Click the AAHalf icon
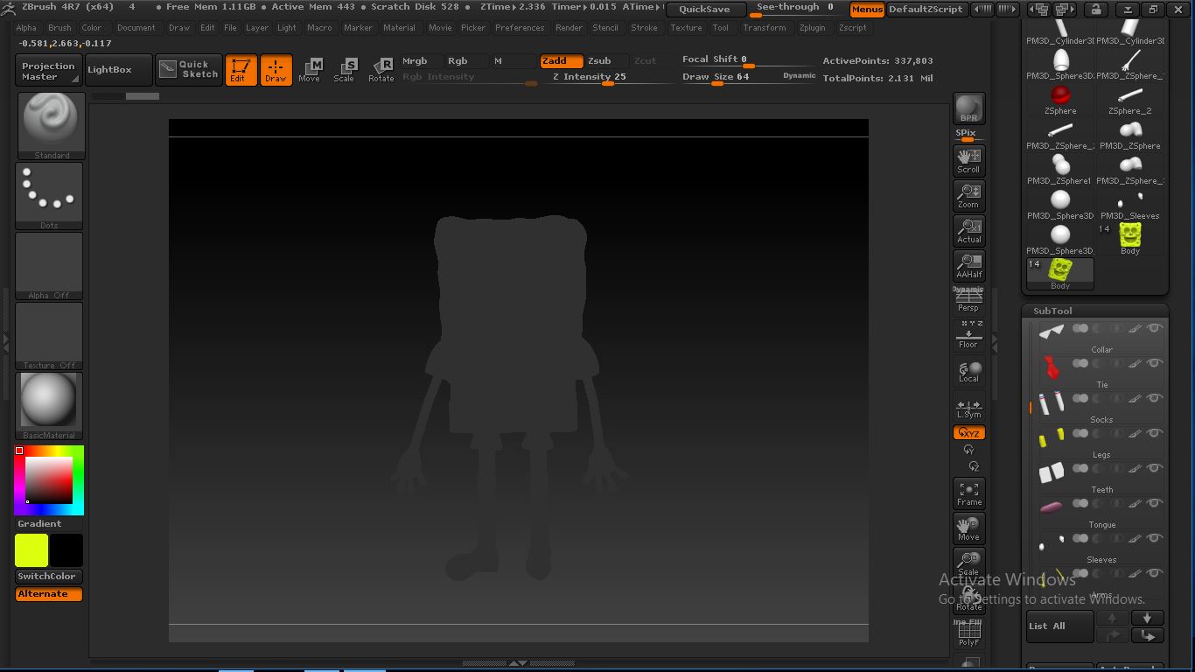The width and height of the screenshot is (1195, 672). tap(968, 265)
